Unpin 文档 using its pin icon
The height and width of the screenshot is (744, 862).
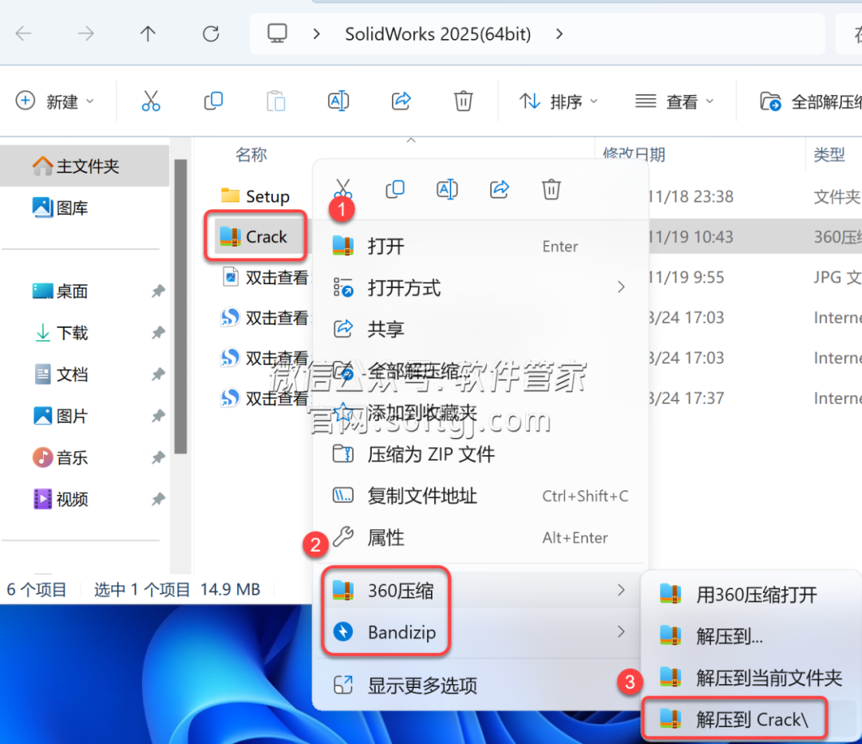tap(158, 374)
